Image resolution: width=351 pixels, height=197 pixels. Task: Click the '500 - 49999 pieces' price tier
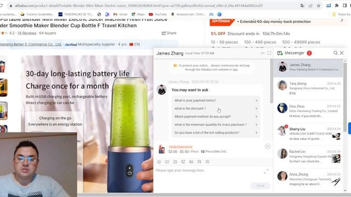(301, 42)
